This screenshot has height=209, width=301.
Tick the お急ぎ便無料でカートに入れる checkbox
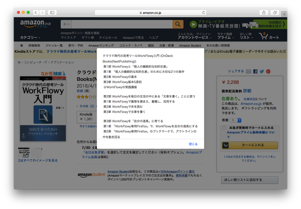pyautogui.click(x=224, y=128)
